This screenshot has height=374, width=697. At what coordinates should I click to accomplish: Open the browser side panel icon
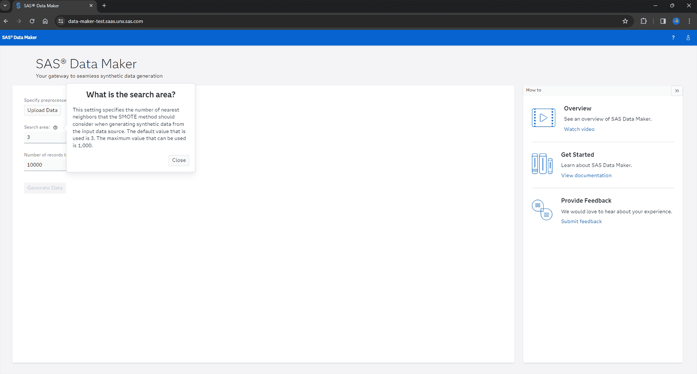click(663, 21)
